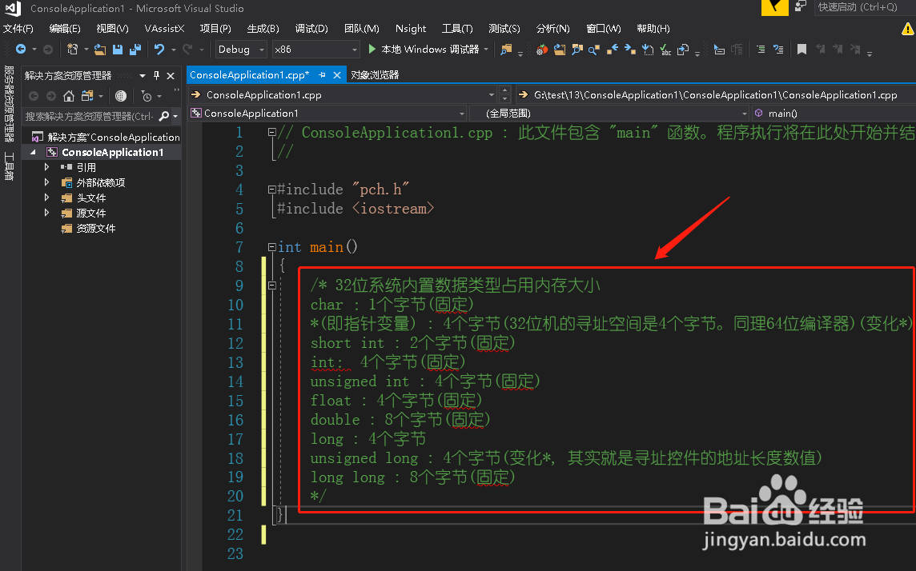Image resolution: width=916 pixels, height=571 pixels.
Task: Open the New Project dropdown arrow
Action: pos(86,50)
